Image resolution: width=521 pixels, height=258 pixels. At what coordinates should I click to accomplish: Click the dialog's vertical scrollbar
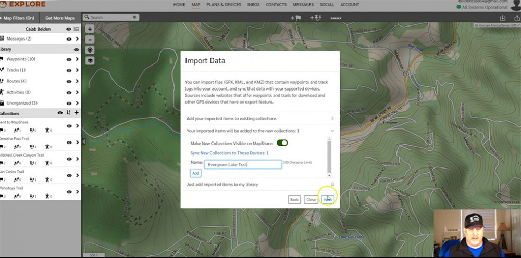pos(329,156)
